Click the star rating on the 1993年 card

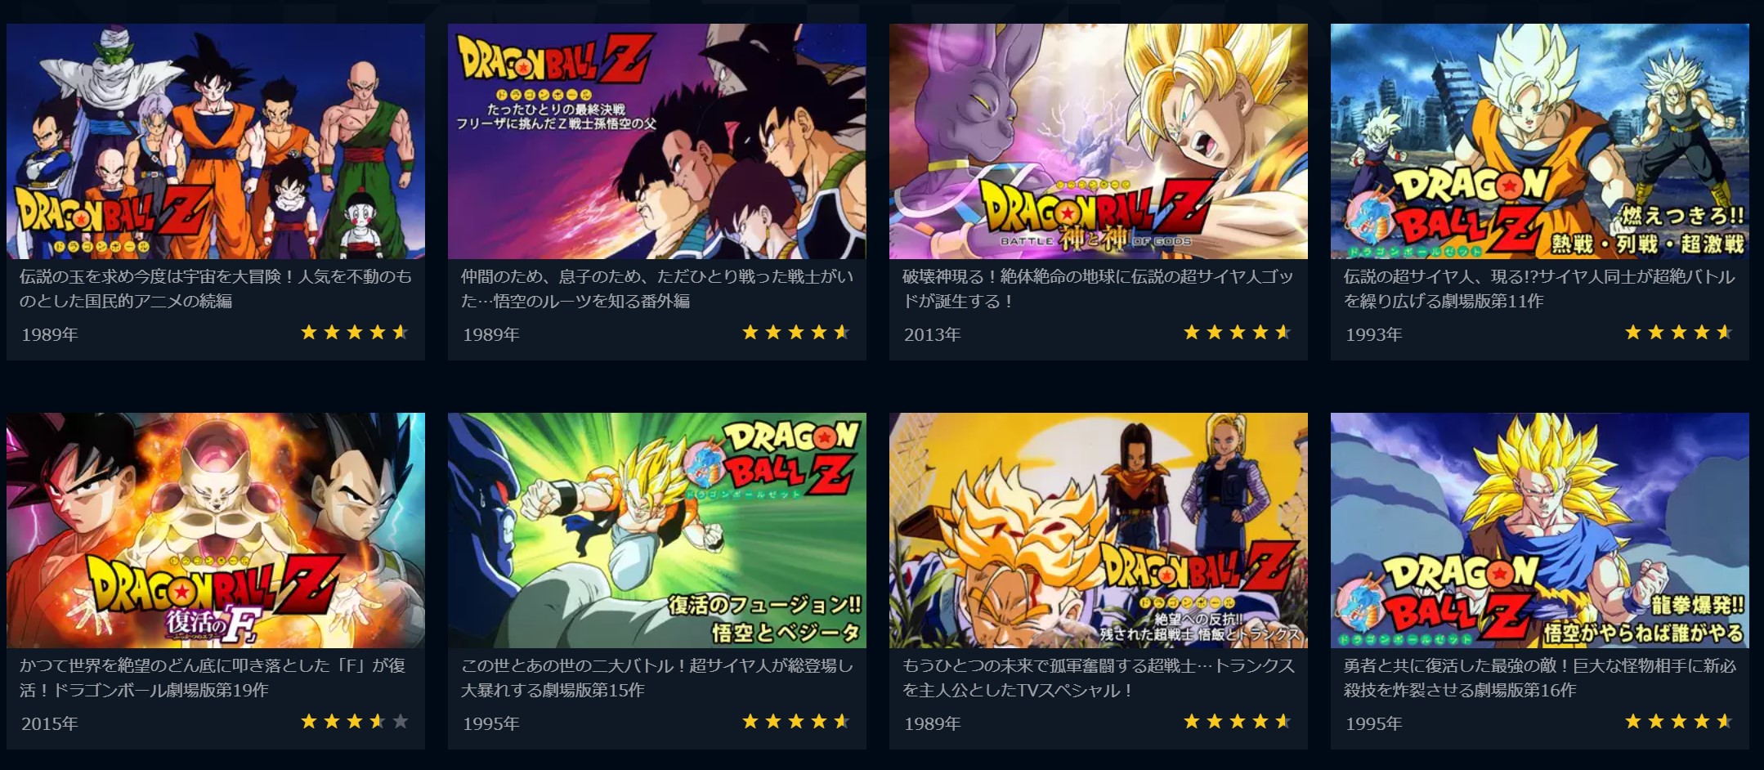click(x=1679, y=332)
